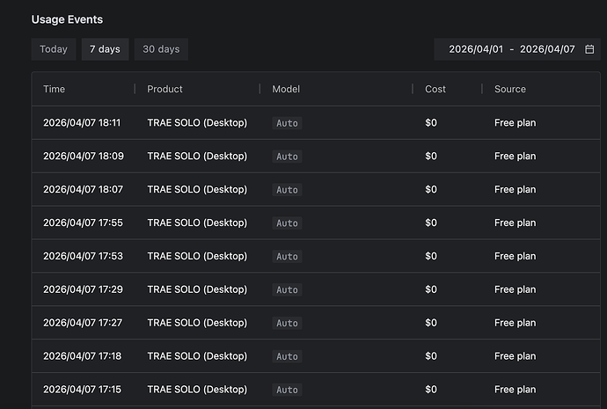The width and height of the screenshot is (607, 409).
Task: Click the Cost column header
Action: point(435,89)
